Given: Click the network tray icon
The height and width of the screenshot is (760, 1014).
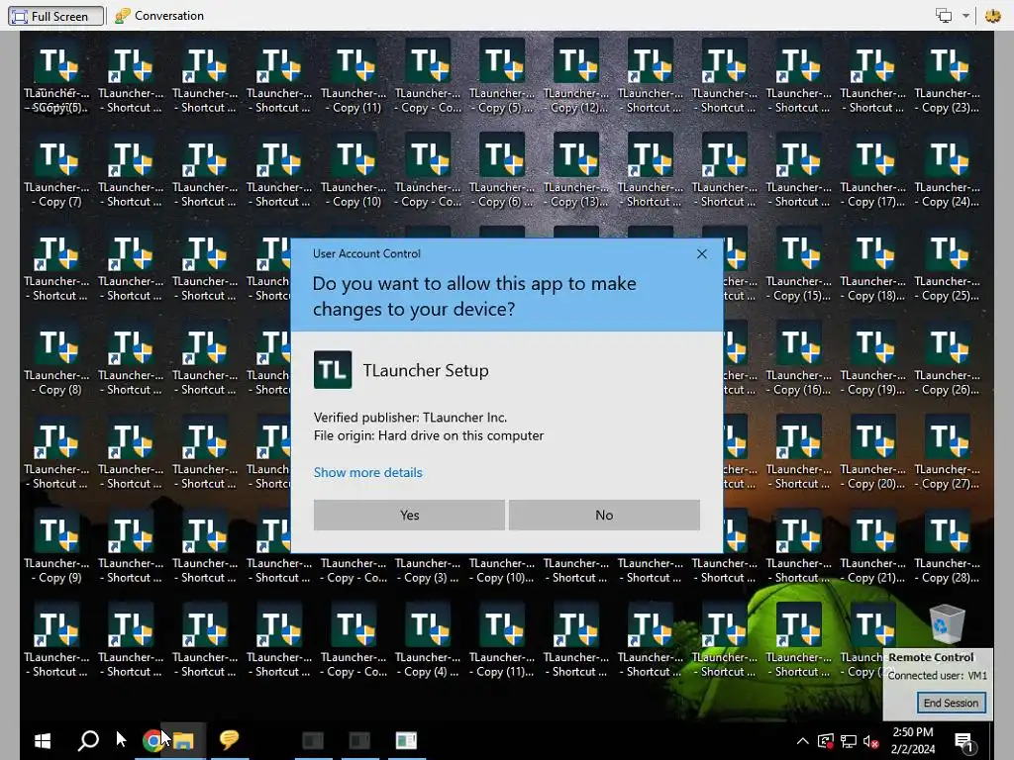Looking at the screenshot, I should click(x=849, y=741).
